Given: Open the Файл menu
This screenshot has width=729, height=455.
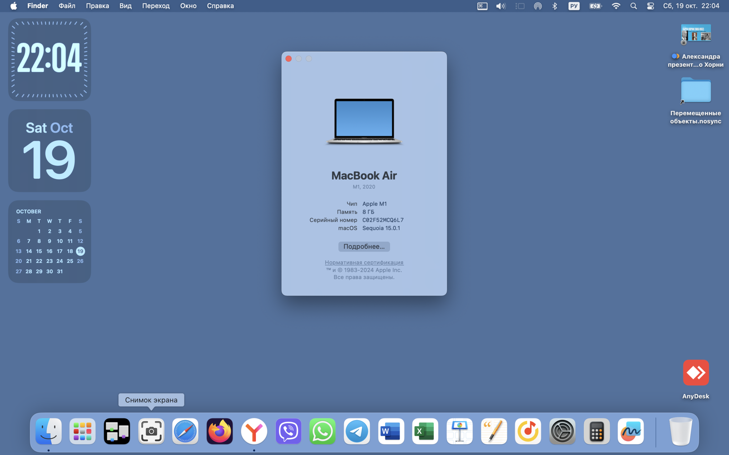Looking at the screenshot, I should pyautogui.click(x=67, y=6).
